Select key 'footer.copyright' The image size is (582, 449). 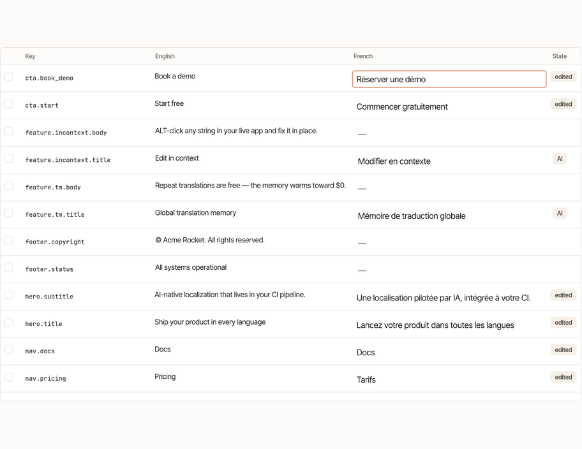(55, 242)
